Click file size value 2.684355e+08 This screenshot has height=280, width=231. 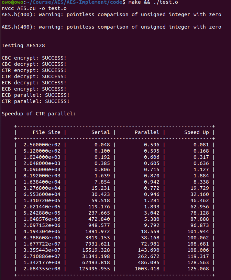(42, 269)
